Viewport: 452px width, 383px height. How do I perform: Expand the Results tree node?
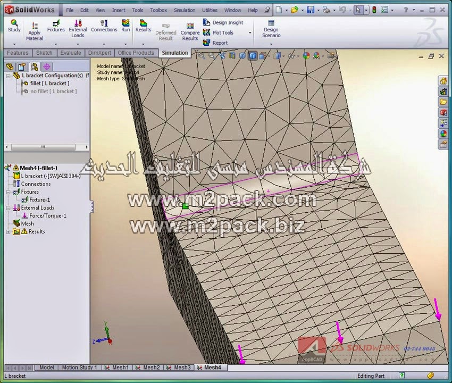(x=9, y=231)
